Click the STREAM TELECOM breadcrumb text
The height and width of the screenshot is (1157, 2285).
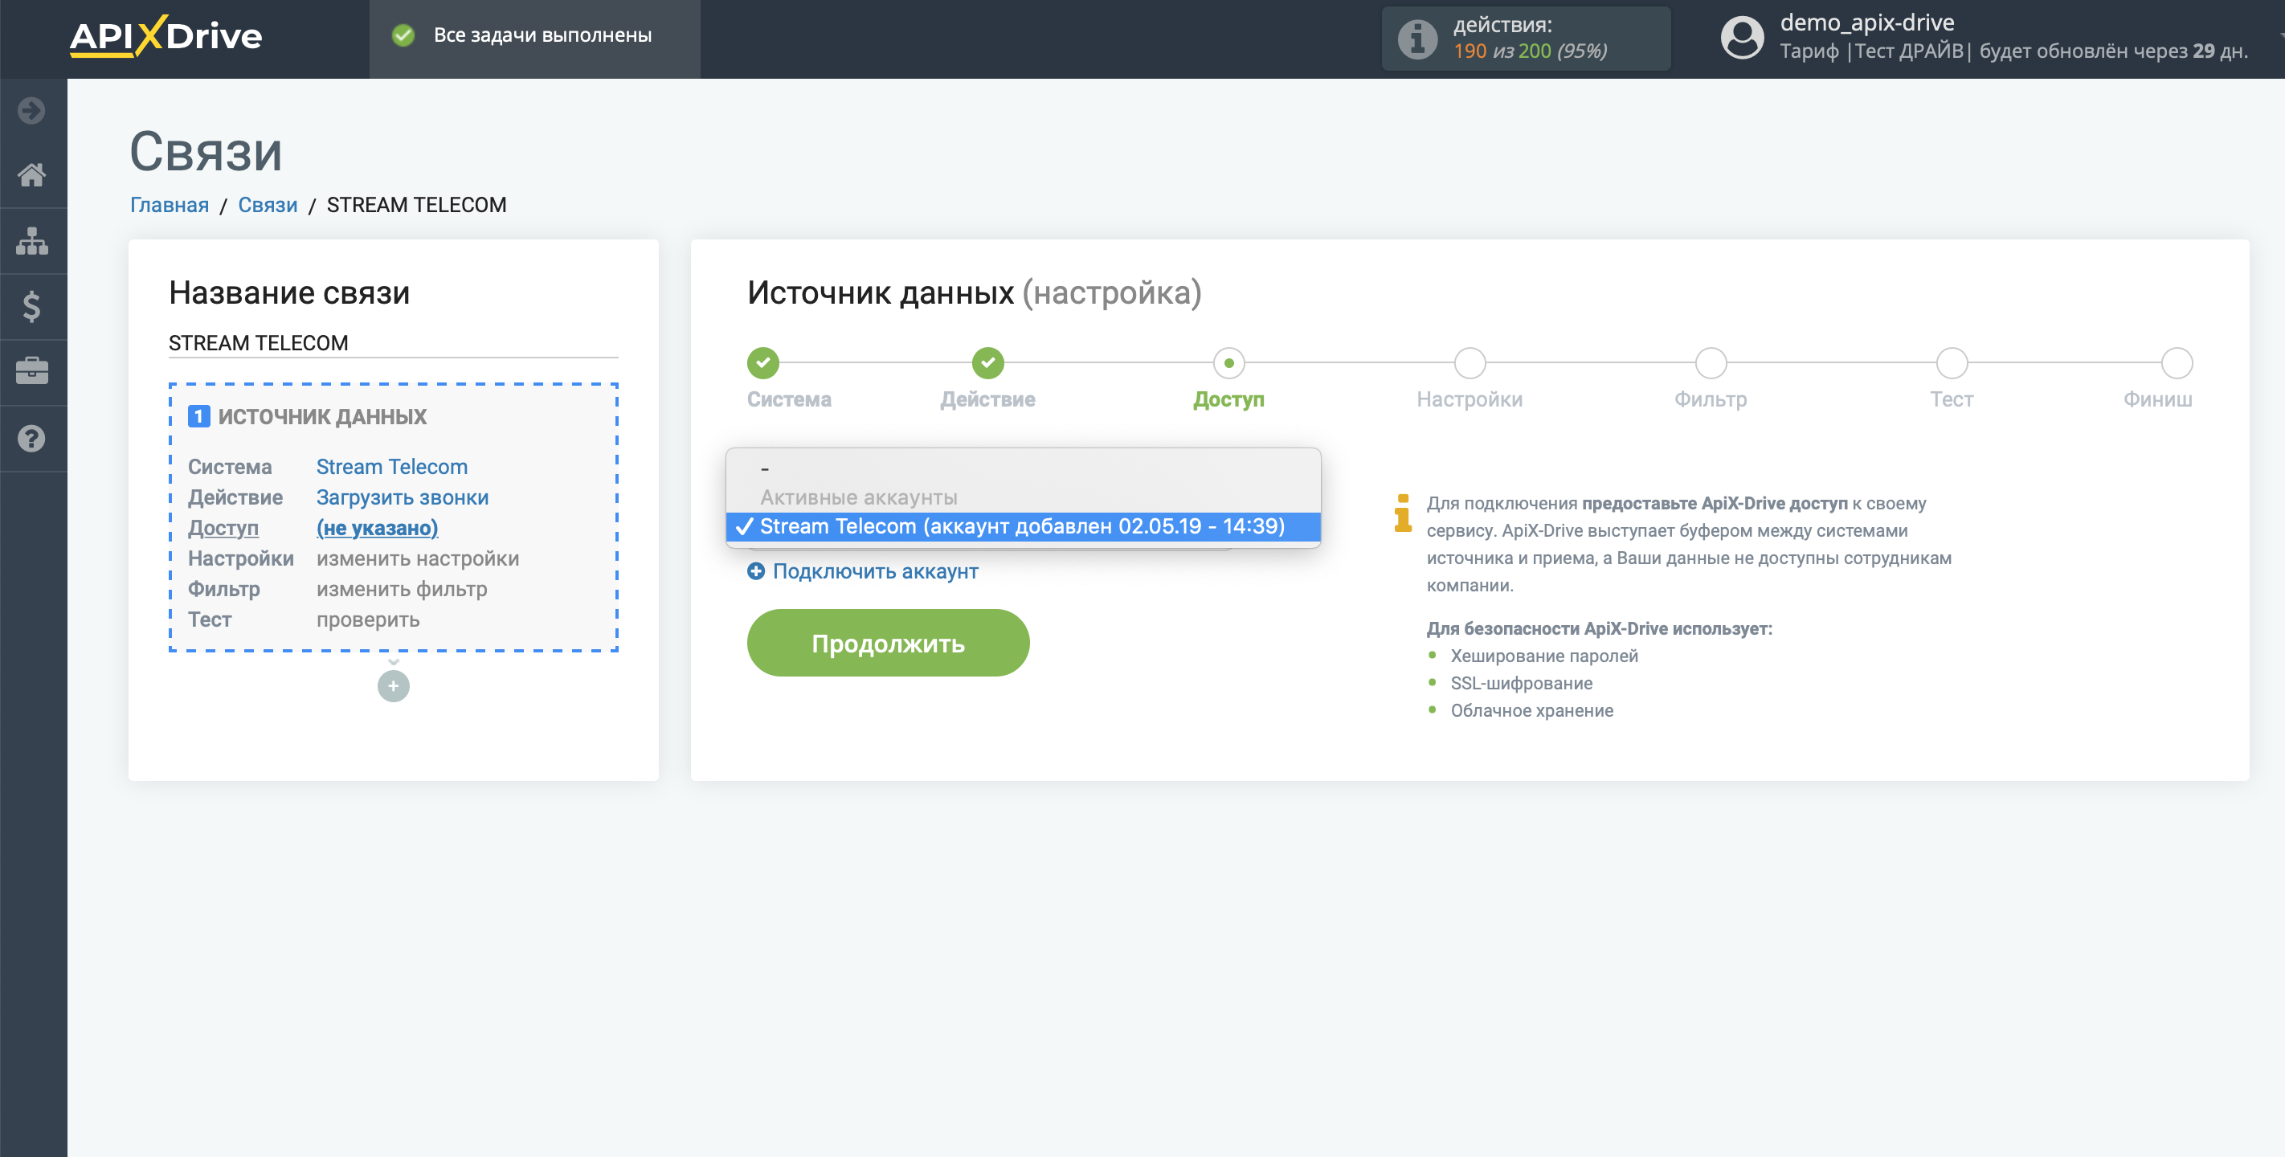tap(417, 205)
